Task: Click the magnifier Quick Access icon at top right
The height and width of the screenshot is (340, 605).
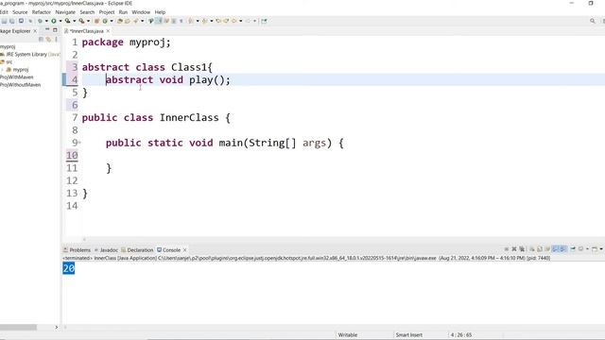Action: click(x=593, y=21)
